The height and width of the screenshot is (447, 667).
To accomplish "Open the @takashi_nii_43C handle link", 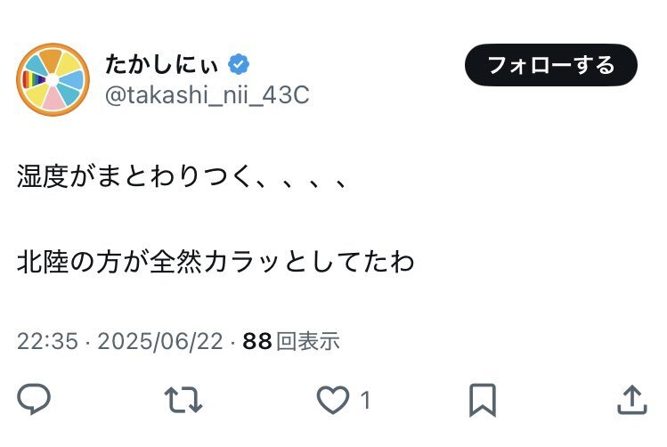I will (x=207, y=95).
